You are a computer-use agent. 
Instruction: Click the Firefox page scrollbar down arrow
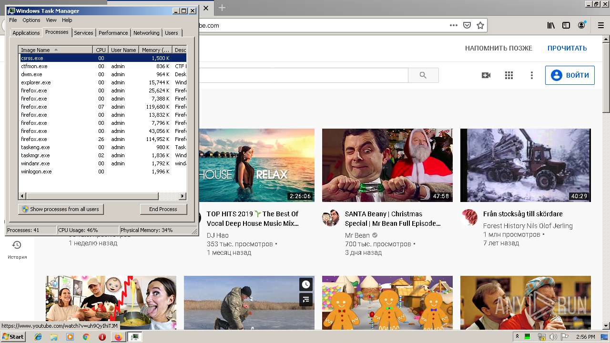(x=606, y=326)
